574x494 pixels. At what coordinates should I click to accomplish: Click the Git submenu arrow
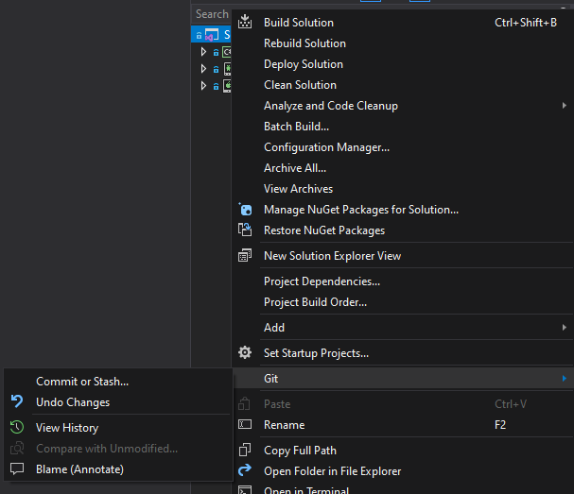[565, 379]
